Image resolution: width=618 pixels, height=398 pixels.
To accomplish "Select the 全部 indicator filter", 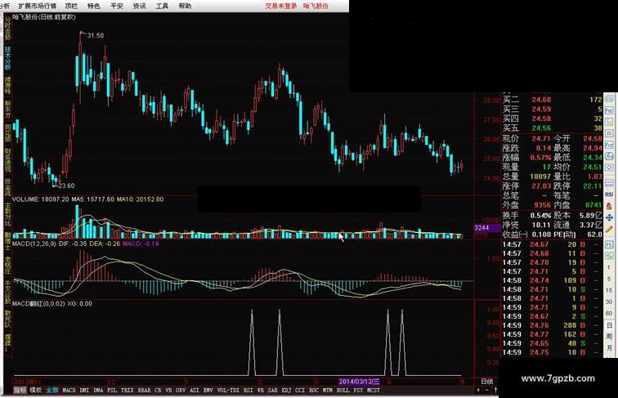I will [52, 390].
